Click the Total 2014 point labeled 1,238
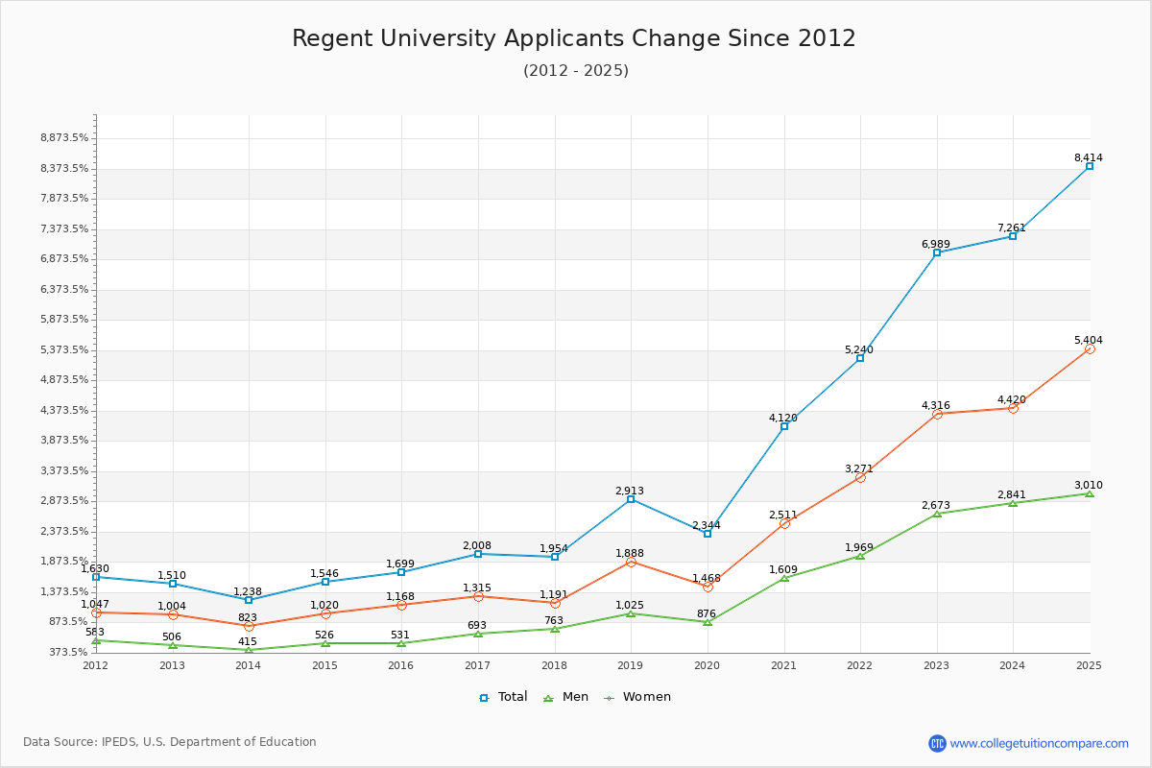 (x=249, y=600)
